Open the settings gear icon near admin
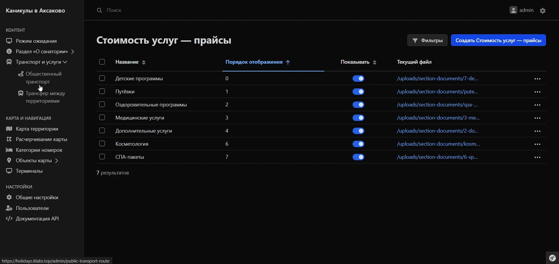559x264 pixels. (x=543, y=10)
